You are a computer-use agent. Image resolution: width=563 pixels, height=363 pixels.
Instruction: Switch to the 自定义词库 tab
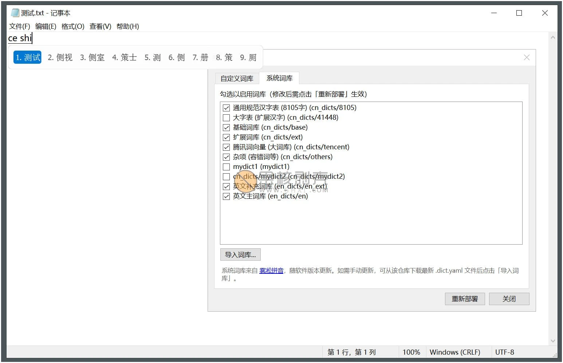[x=237, y=78]
